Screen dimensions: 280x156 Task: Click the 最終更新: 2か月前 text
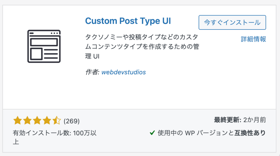click(x=240, y=120)
